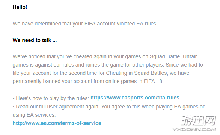Click the bold "Hello!" greeting
Image resolution: width=220 pixels, height=135 pixels.
pyautogui.click(x=20, y=7)
